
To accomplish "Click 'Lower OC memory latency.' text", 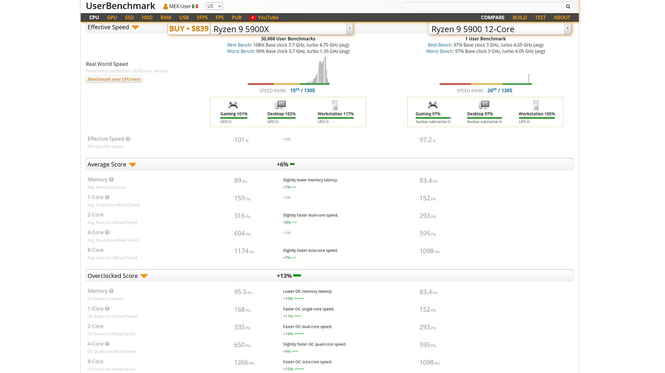I will pyautogui.click(x=308, y=291).
